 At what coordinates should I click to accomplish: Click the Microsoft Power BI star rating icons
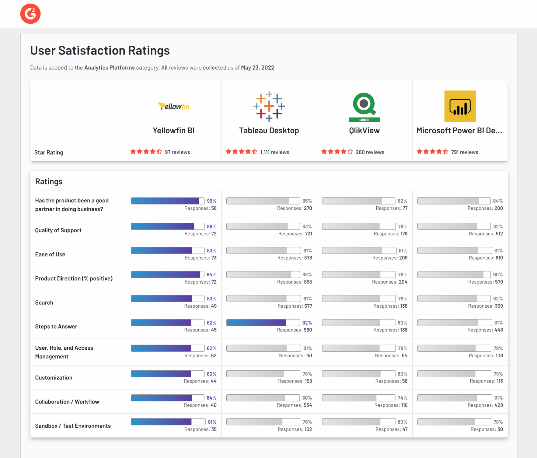pyautogui.click(x=432, y=152)
